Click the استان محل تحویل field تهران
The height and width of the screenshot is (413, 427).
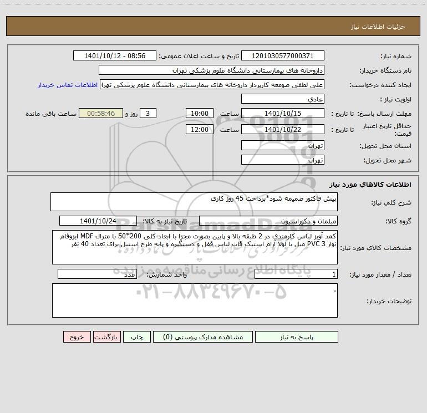pos(283,145)
